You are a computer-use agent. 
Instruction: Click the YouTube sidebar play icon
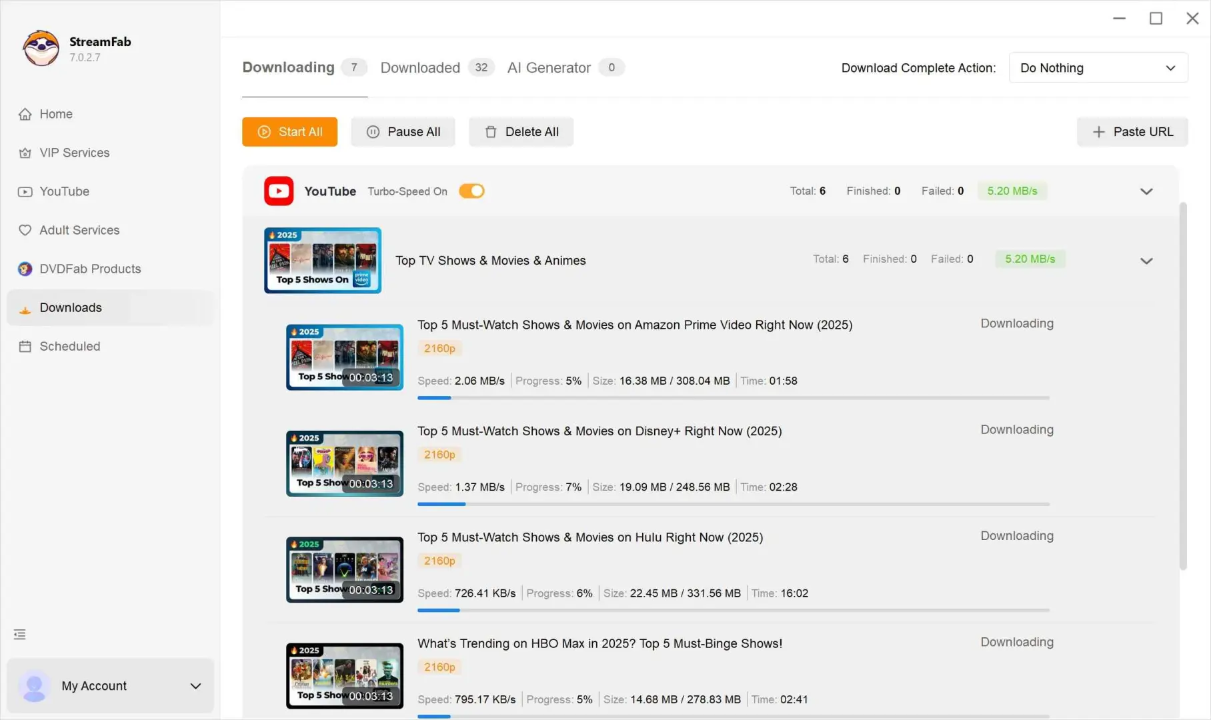25,191
